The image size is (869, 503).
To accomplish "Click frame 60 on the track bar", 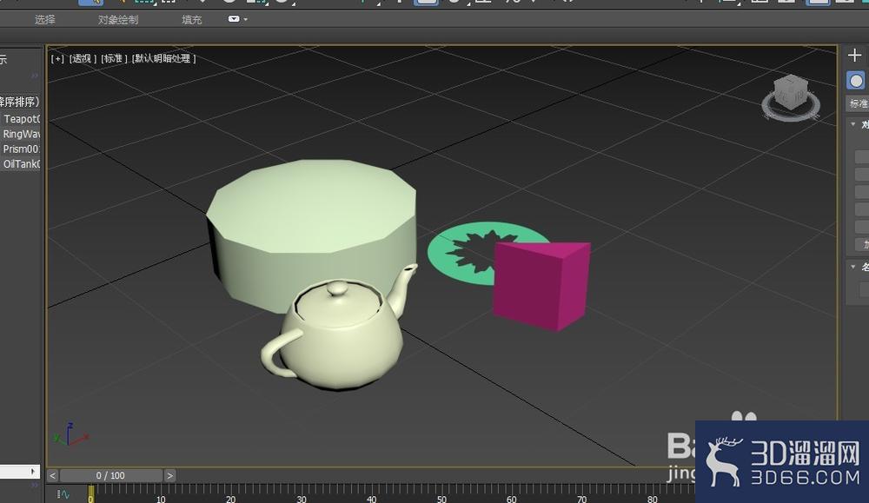I will 511,500.
